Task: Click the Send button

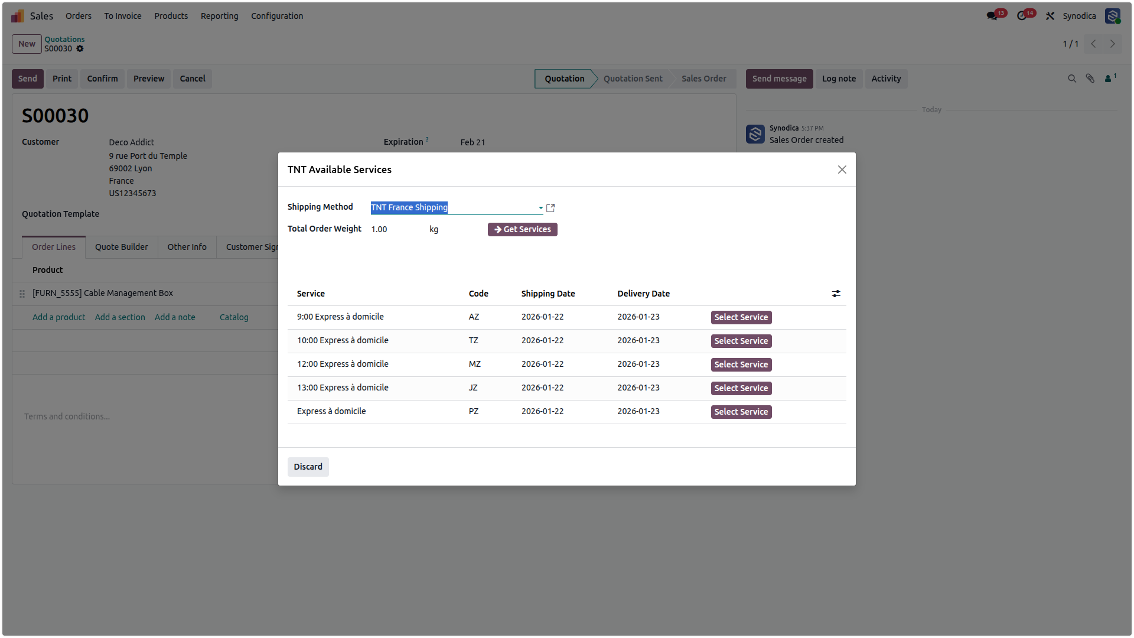Action: tap(28, 79)
